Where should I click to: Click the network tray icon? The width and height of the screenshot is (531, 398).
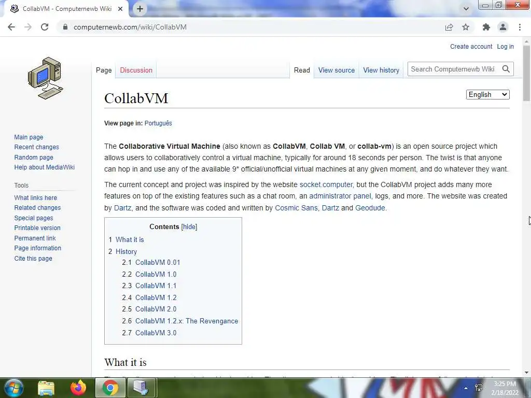(479, 388)
